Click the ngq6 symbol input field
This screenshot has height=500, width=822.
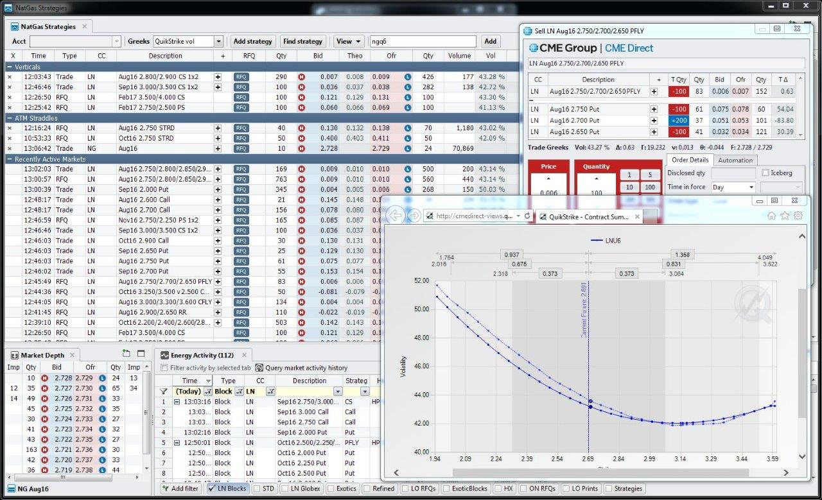click(x=423, y=41)
